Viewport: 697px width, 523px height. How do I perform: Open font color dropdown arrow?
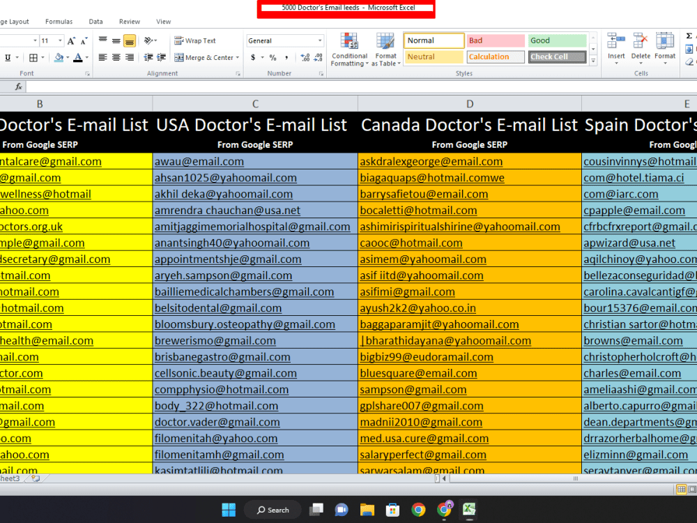86,57
